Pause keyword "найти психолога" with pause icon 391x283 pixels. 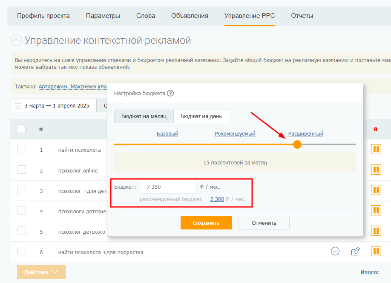(376, 150)
